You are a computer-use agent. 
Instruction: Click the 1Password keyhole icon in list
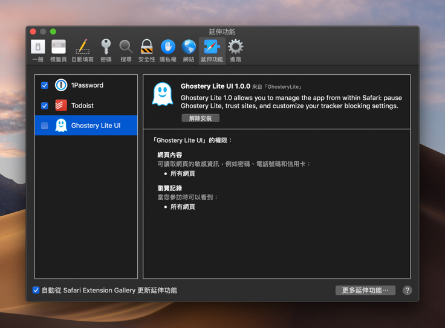tap(60, 85)
